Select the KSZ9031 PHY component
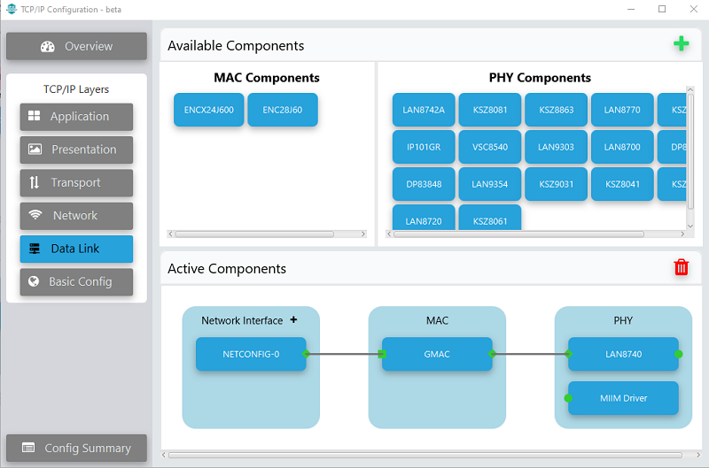The height and width of the screenshot is (468, 709). 556,184
